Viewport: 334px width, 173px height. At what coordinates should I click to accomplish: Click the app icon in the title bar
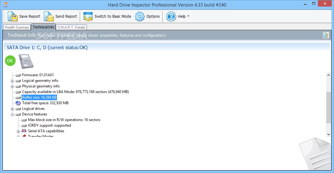(6, 4)
